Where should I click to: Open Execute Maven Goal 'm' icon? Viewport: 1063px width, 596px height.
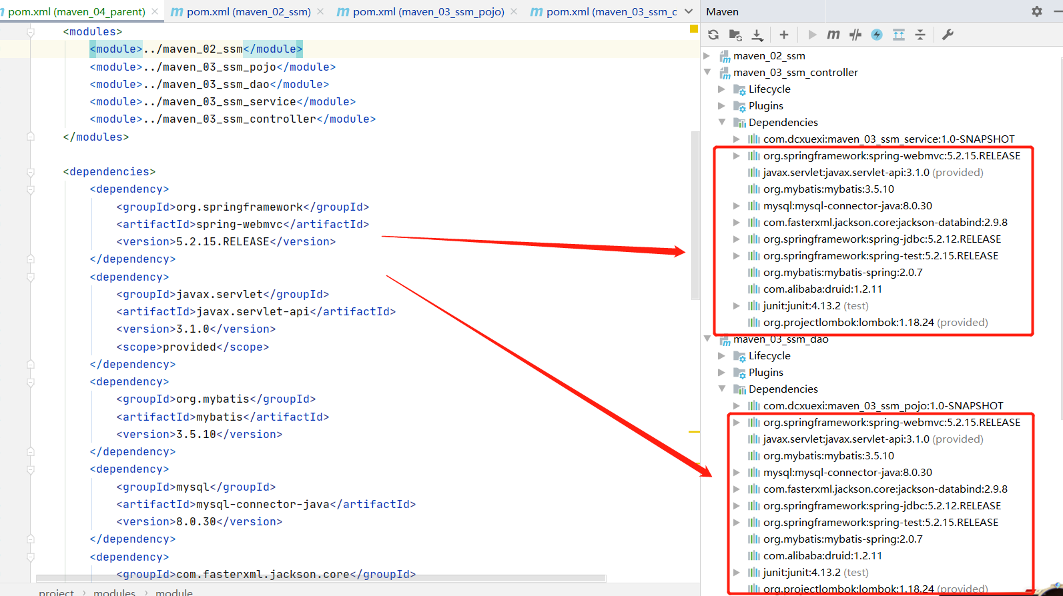tap(833, 35)
